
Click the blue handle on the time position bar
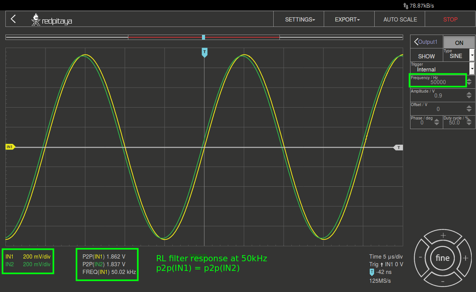204,37
